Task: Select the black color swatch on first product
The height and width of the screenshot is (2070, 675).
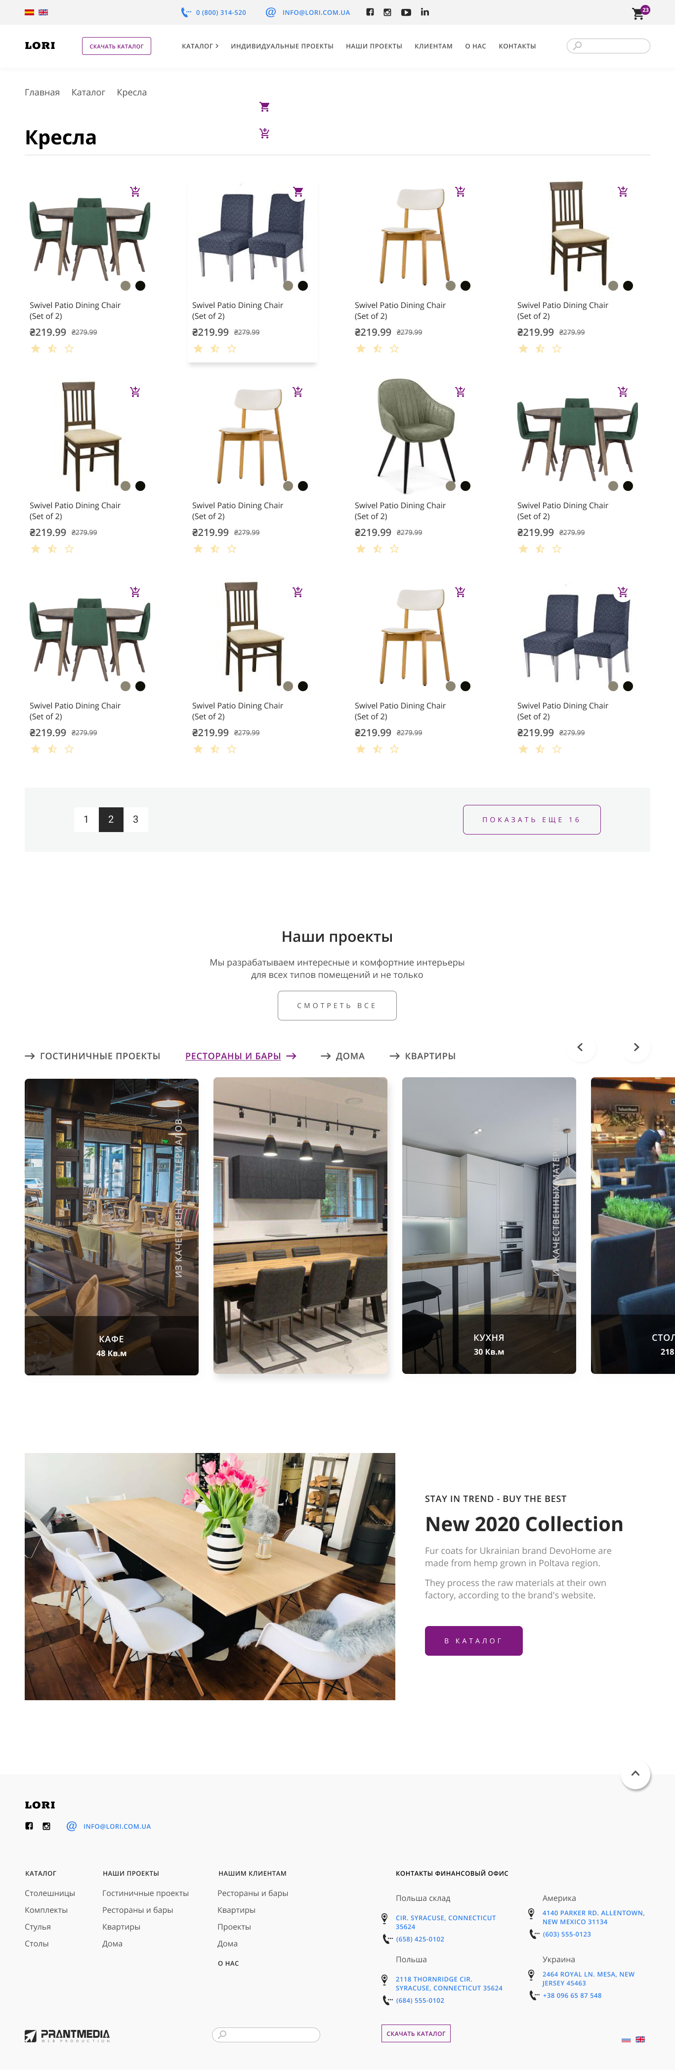Action: pyautogui.click(x=141, y=285)
